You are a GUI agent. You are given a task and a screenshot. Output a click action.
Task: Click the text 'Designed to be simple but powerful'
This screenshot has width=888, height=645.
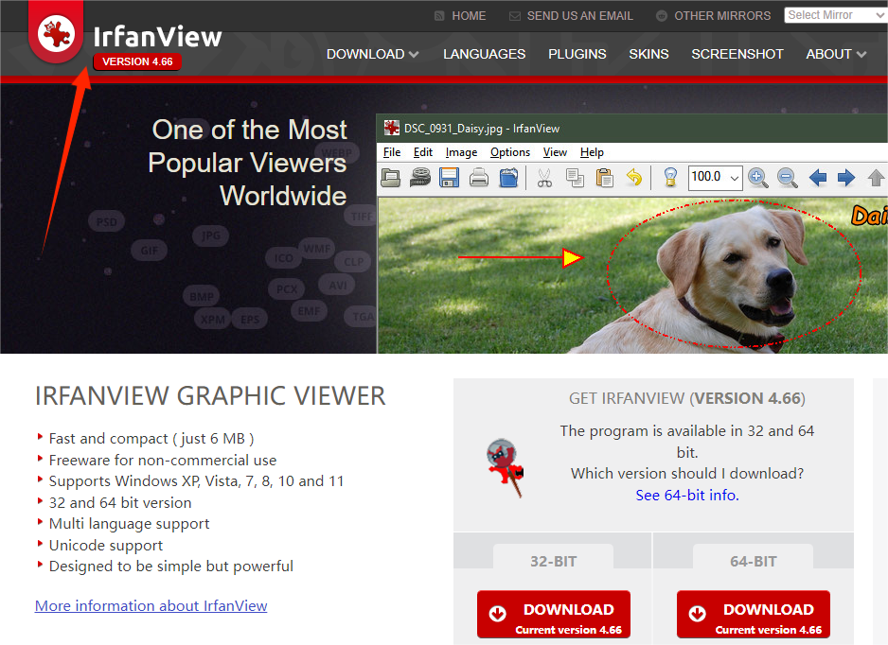point(171,567)
